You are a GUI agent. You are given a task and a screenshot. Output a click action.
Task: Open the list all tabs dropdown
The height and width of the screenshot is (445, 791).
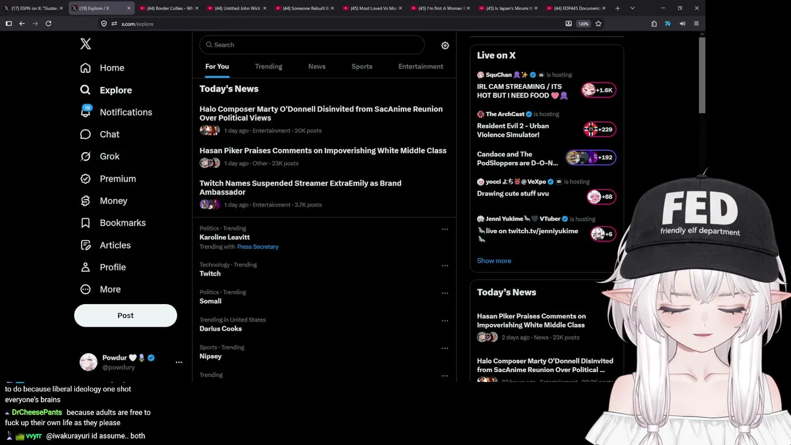coord(632,8)
